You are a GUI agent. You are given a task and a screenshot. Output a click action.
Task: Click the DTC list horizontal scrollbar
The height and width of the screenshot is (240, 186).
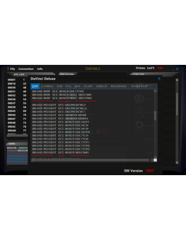point(17,135)
